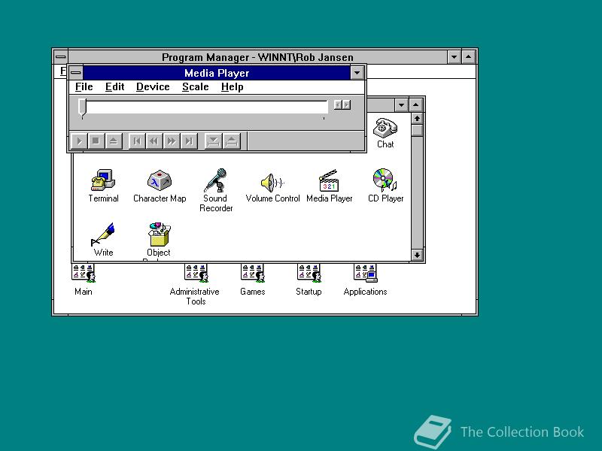Open the Media Player Edit menu
This screenshot has width=602, height=451.
tap(115, 87)
